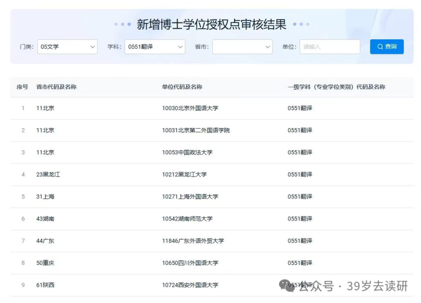Click the 序号 column header

coord(23,87)
